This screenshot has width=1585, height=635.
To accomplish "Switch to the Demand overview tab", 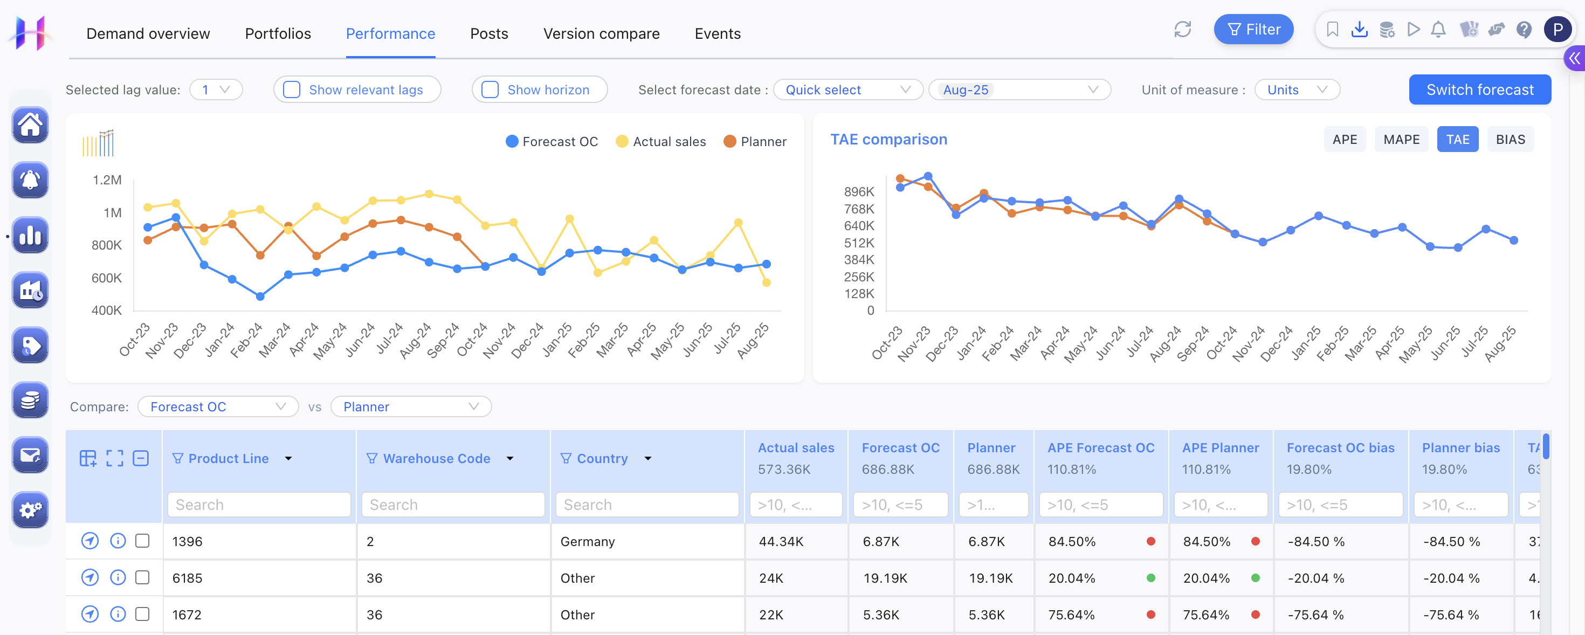I will pos(148,34).
